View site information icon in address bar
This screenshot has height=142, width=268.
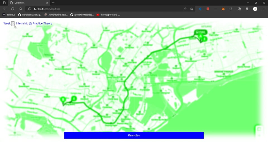coord(29,9)
